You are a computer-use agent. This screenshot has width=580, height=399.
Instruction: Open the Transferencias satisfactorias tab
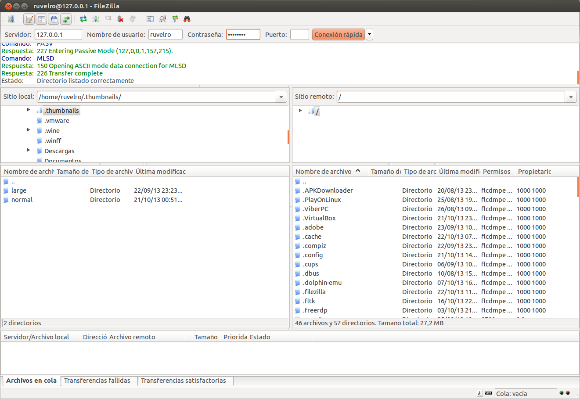click(185, 381)
